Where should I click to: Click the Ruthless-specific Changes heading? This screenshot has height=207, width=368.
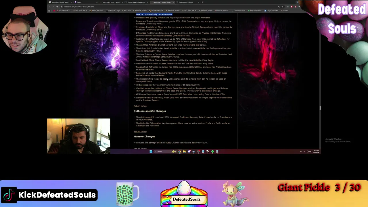(x=150, y=111)
